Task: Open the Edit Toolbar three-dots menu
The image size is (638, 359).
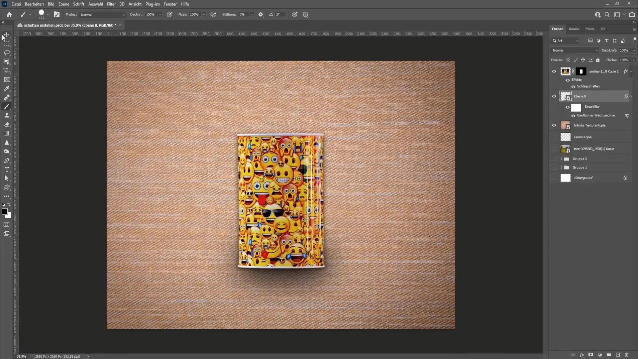Action: click(7, 196)
